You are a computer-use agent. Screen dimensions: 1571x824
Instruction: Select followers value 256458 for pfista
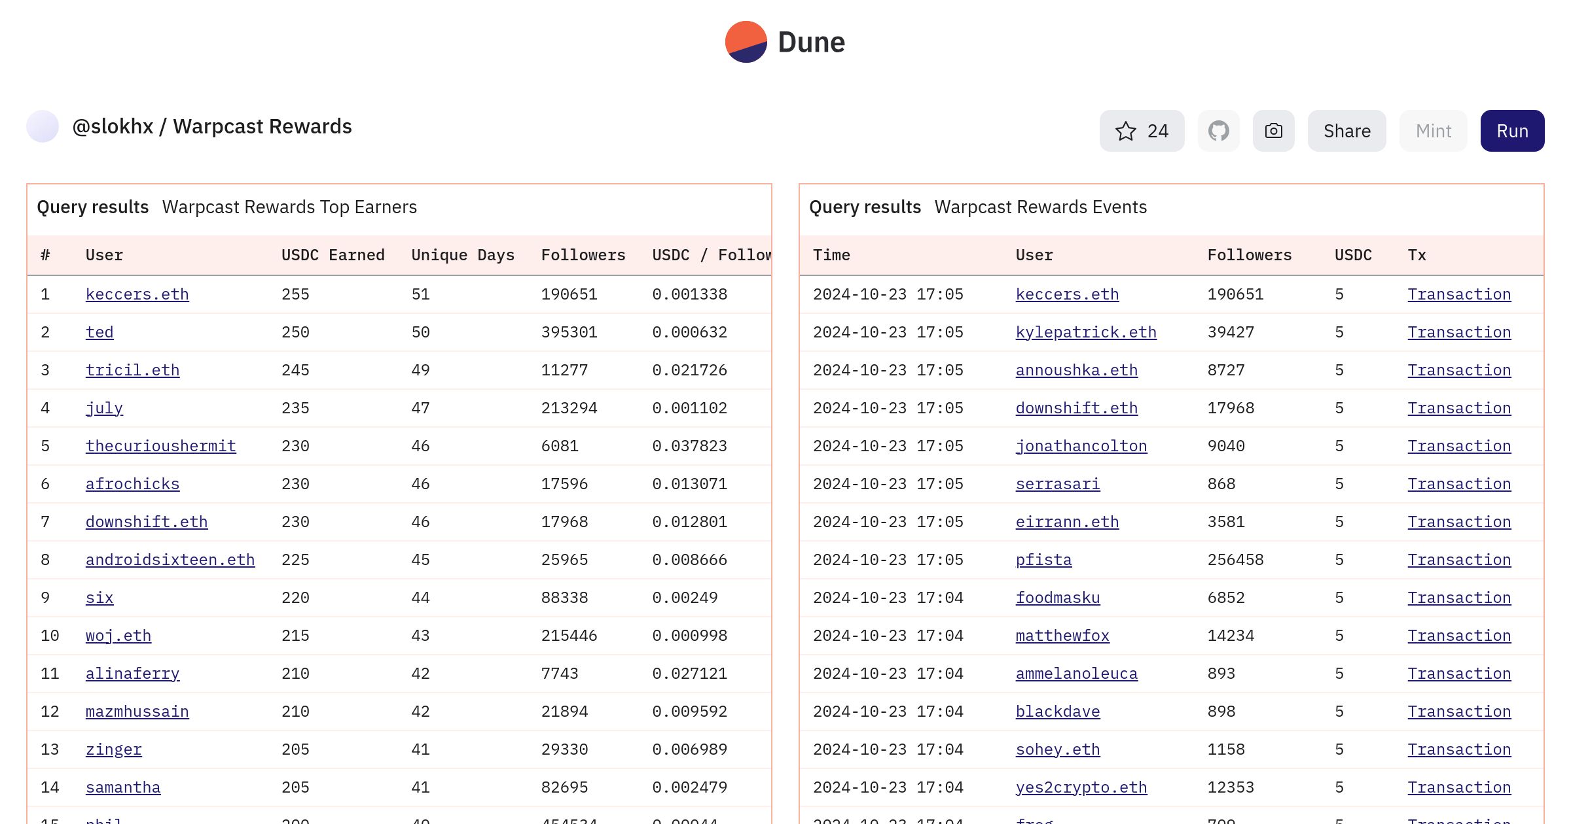(x=1235, y=560)
